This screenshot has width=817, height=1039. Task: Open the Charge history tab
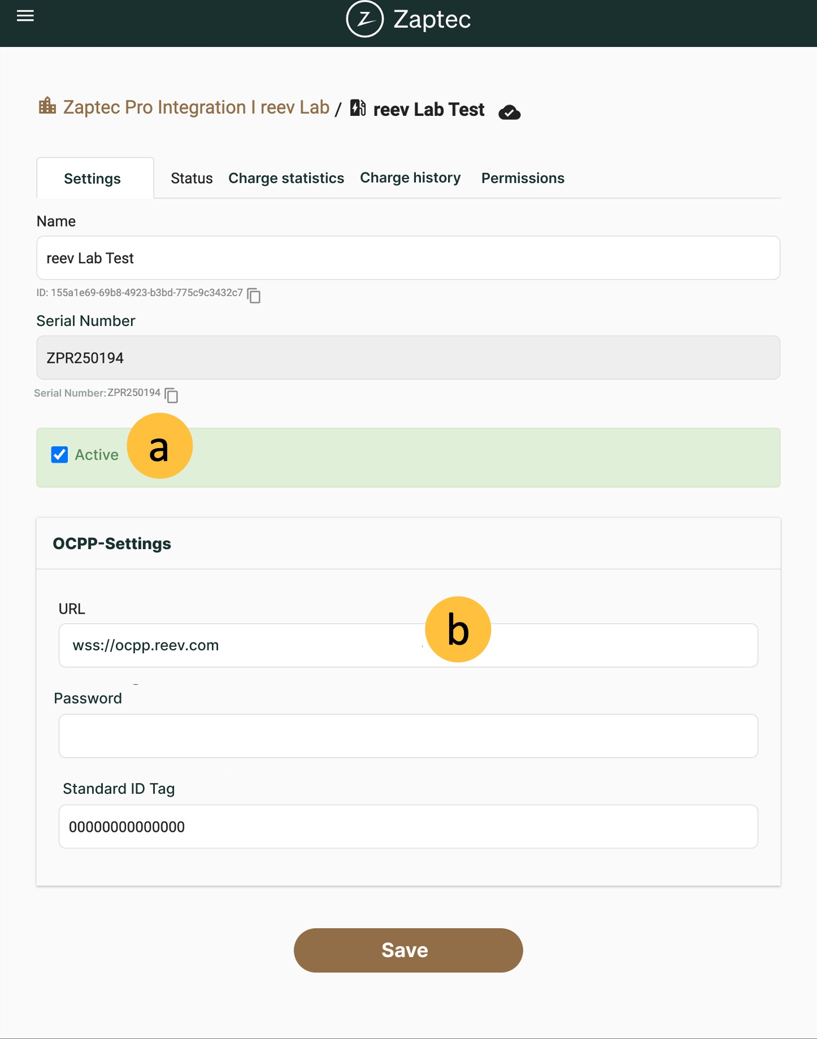(x=410, y=178)
